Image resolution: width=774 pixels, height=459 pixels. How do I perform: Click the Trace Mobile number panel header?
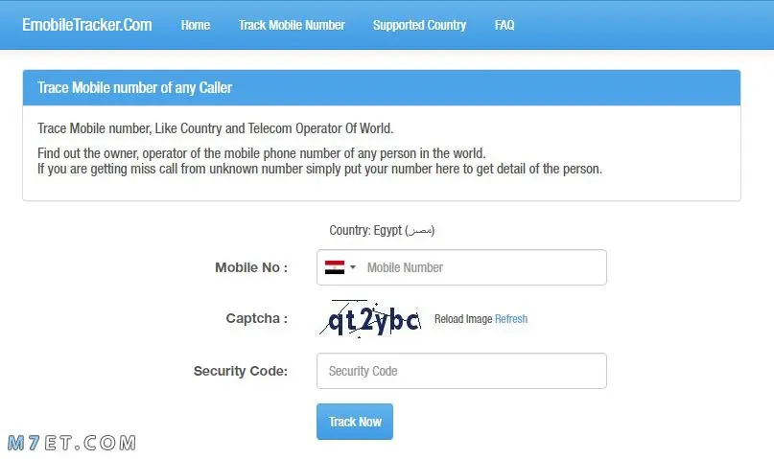pos(382,88)
